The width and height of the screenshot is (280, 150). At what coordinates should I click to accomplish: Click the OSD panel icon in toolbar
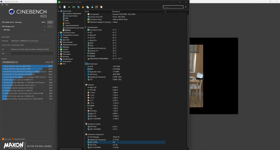click(x=97, y=7)
